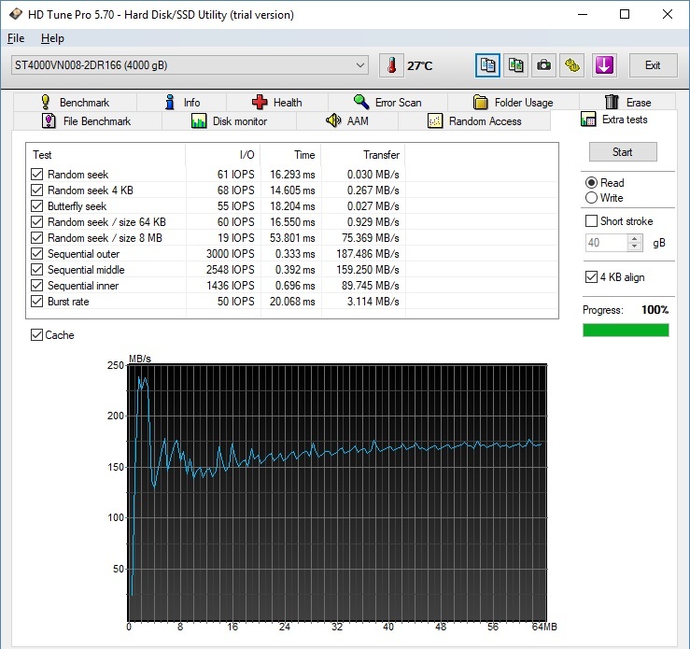
Task: Minimize the HD Tune Pro window
Action: 583,15
